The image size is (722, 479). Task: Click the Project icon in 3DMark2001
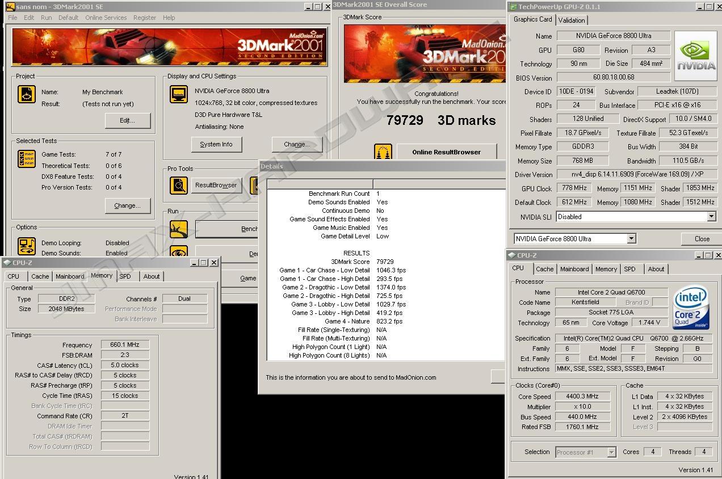coord(27,94)
